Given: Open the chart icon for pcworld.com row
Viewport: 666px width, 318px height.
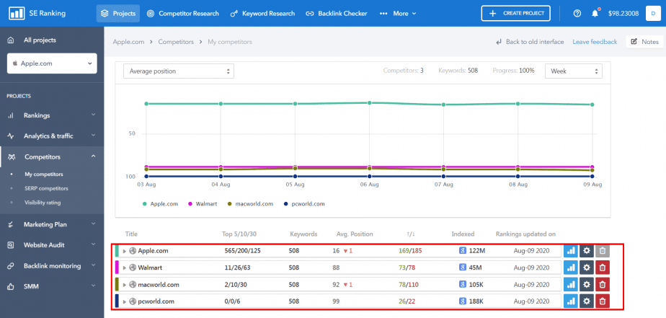Looking at the screenshot, I should tap(570, 301).
